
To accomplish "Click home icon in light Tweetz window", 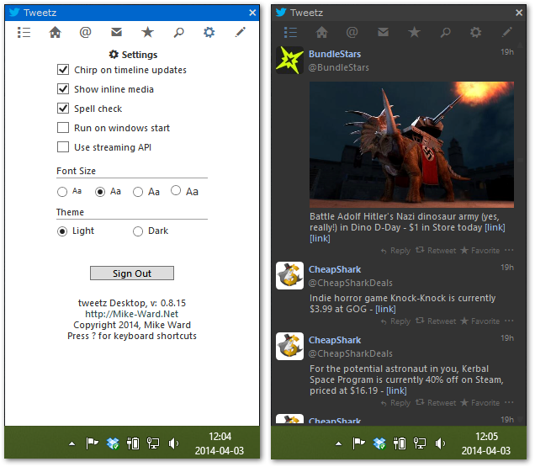I will click(55, 33).
